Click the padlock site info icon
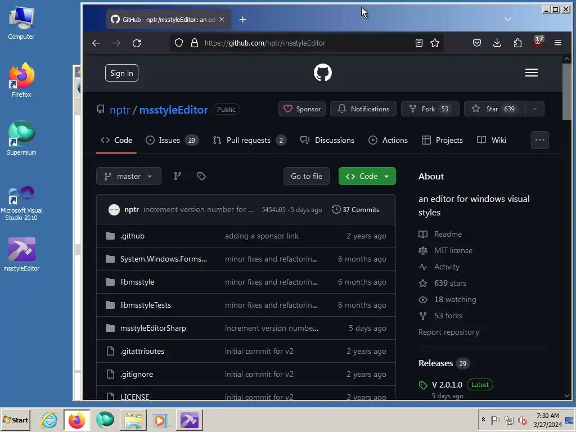 (194, 43)
